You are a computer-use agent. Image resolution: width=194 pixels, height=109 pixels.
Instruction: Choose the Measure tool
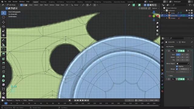pos(4,45)
